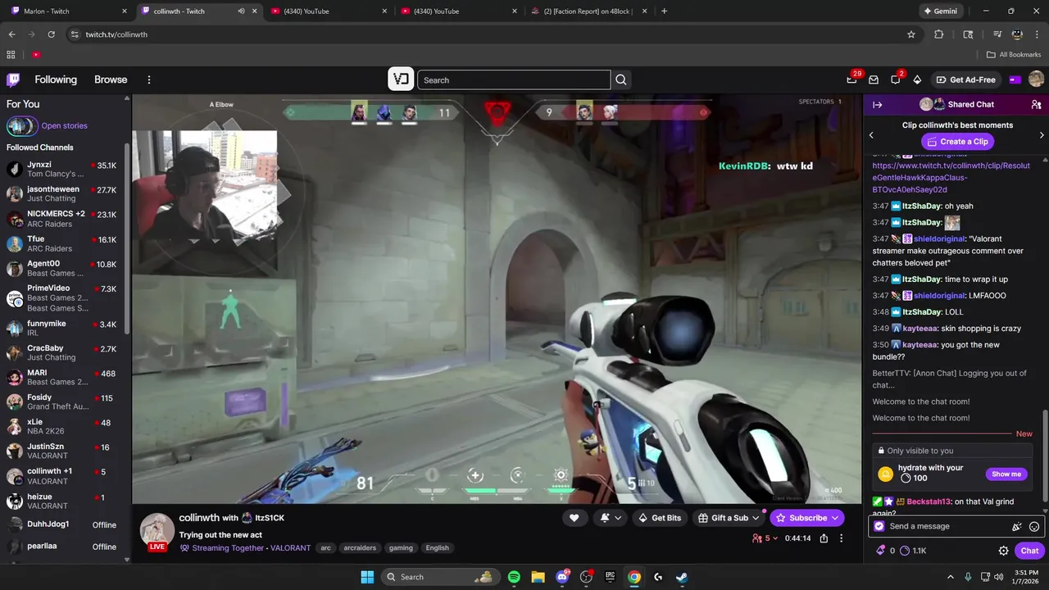Screen dimensions: 1049x590
Task: Expand the 5 viewers shared count dropdown
Action: point(767,538)
